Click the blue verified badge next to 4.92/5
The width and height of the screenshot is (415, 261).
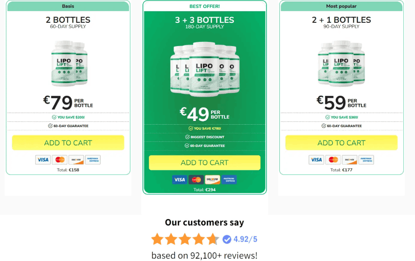click(x=227, y=239)
